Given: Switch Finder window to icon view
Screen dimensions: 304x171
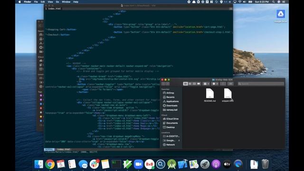Looking at the screenshot, I should pyautogui.click(x=185, y=84).
